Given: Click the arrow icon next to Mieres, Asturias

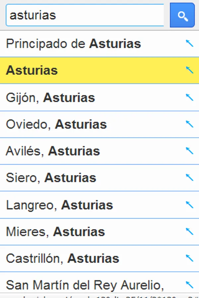Looking at the screenshot, I should 190,231.
